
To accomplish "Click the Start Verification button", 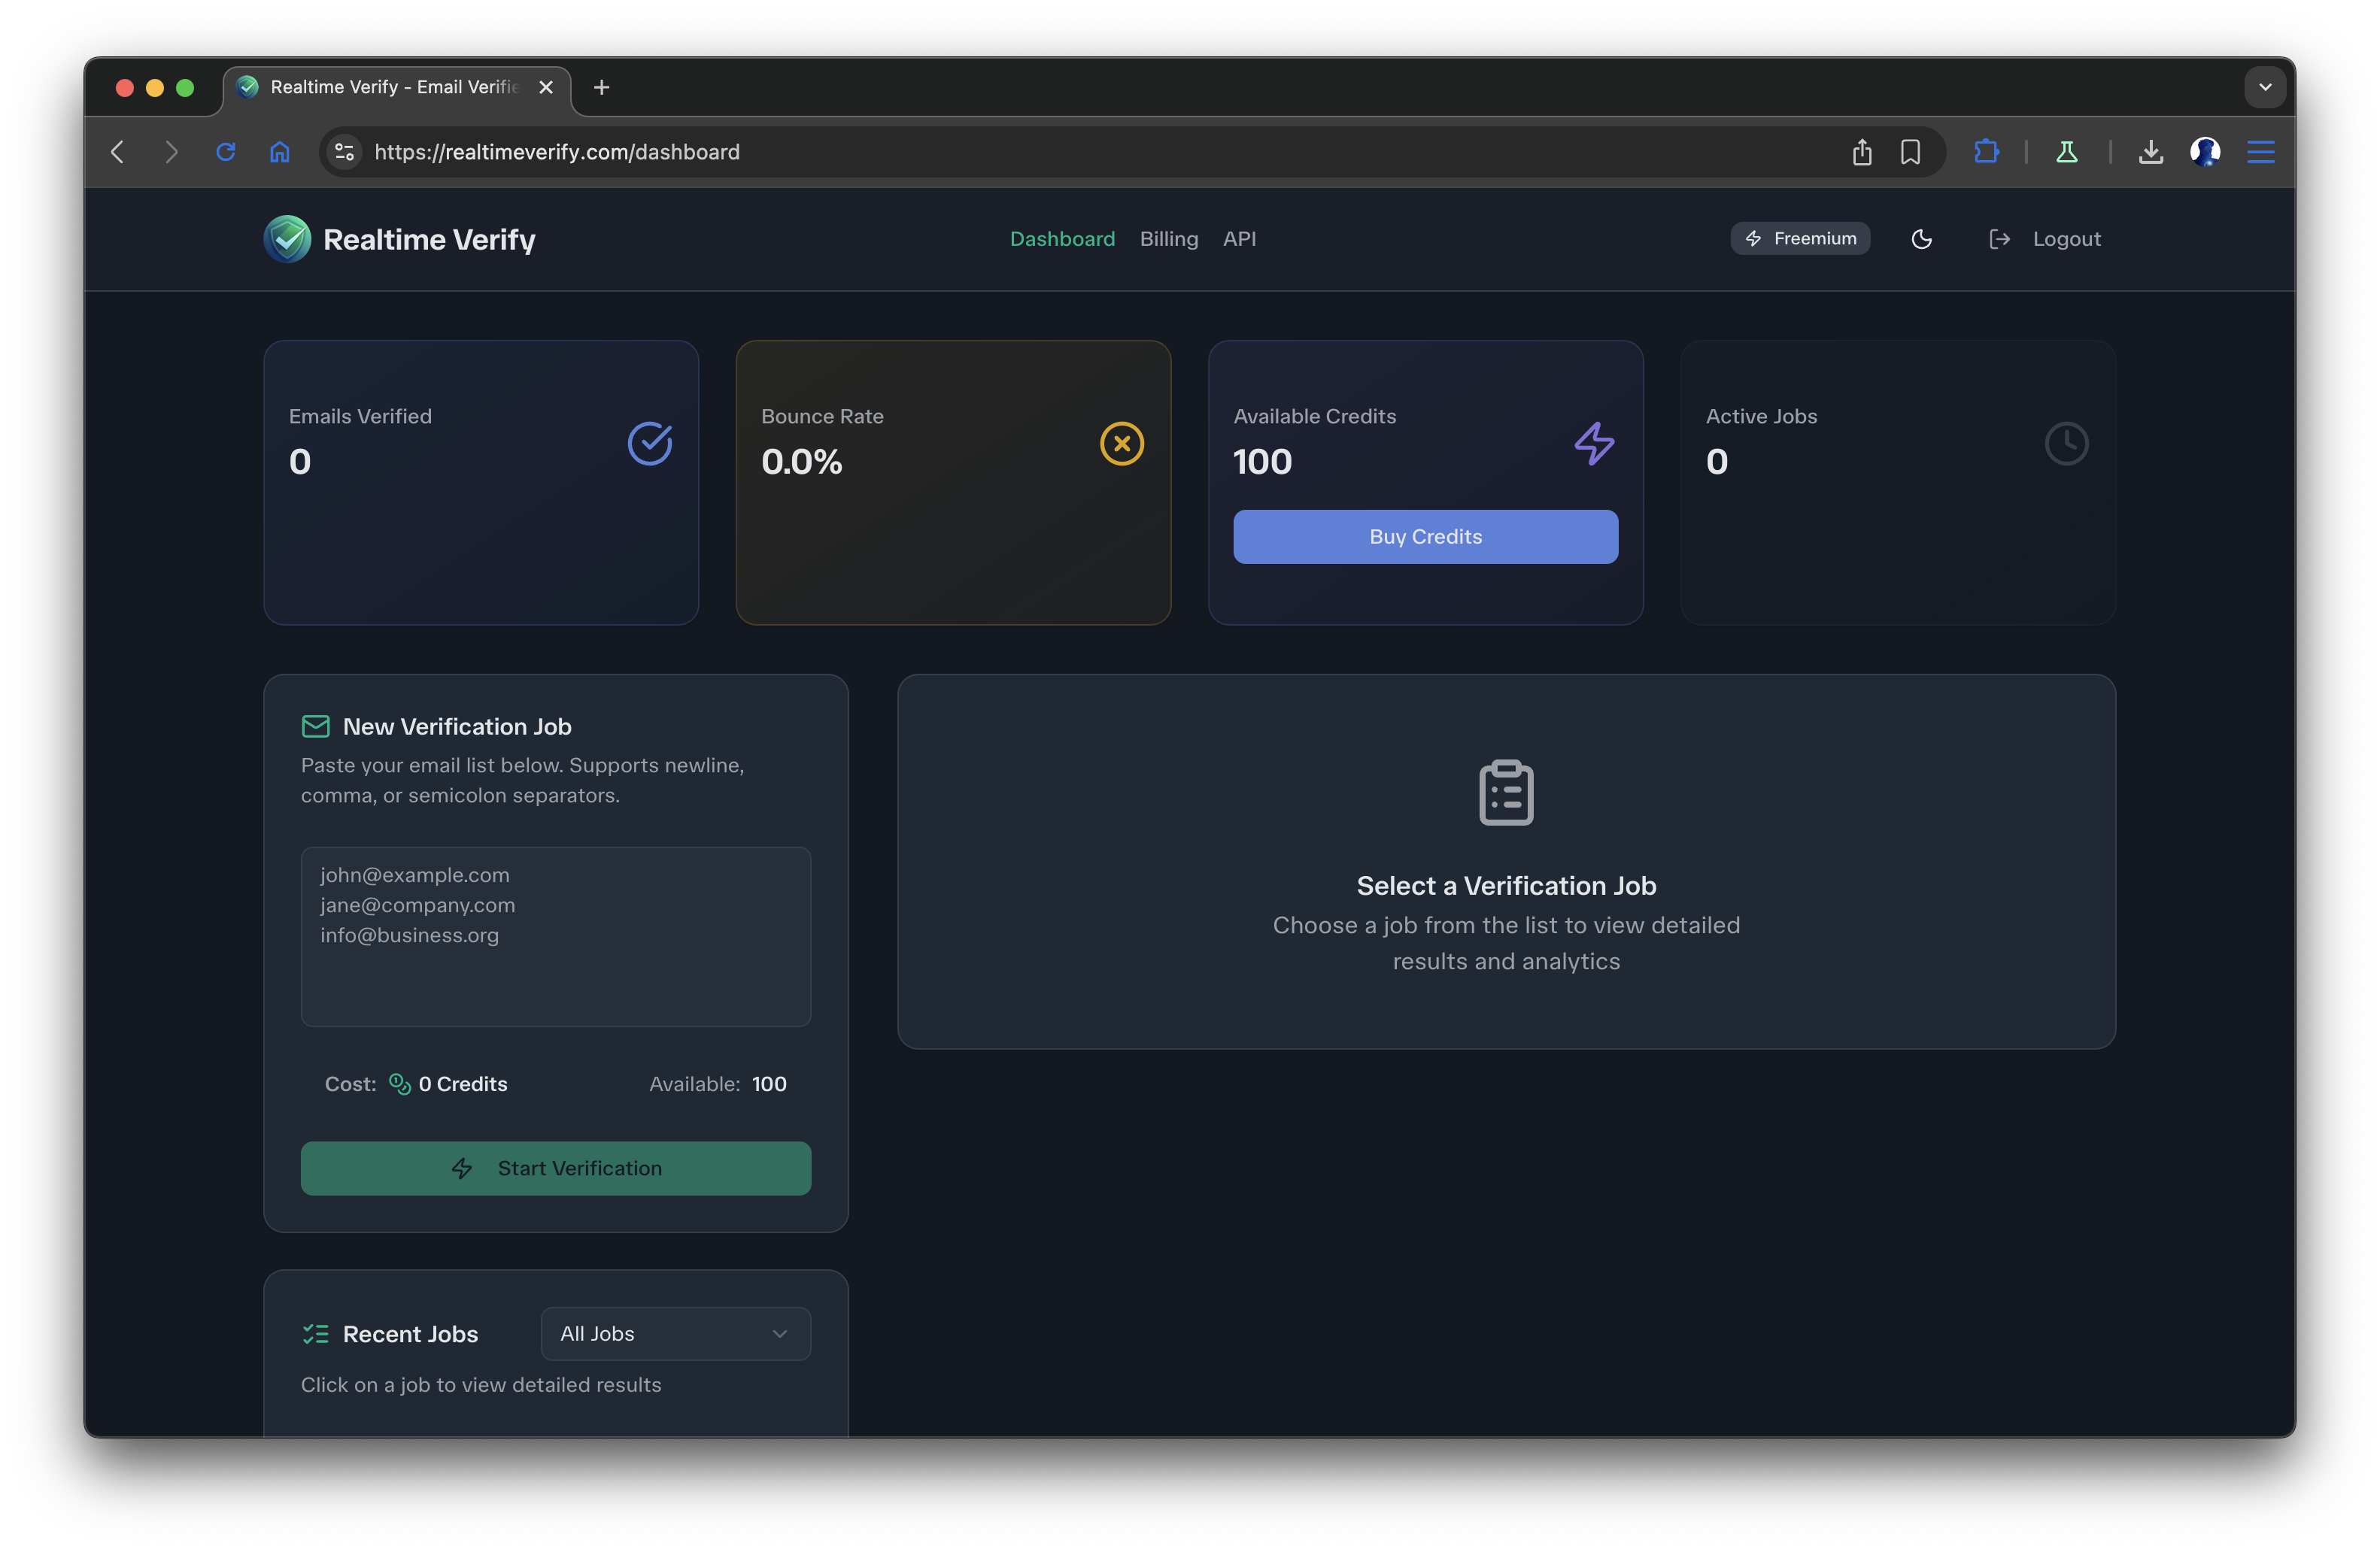I will tap(555, 1167).
